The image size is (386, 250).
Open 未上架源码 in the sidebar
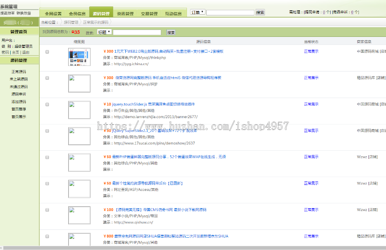click(x=19, y=79)
